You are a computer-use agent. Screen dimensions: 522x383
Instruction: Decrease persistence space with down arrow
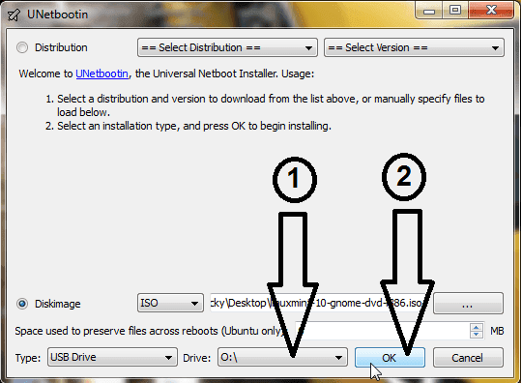coord(477,335)
